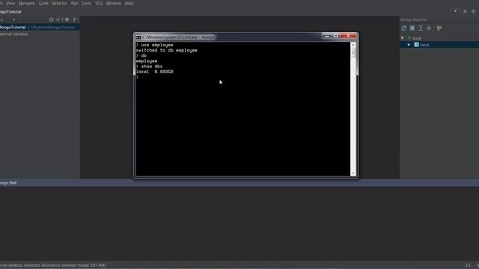Select the local database row in Mongo Explorer

click(439, 45)
